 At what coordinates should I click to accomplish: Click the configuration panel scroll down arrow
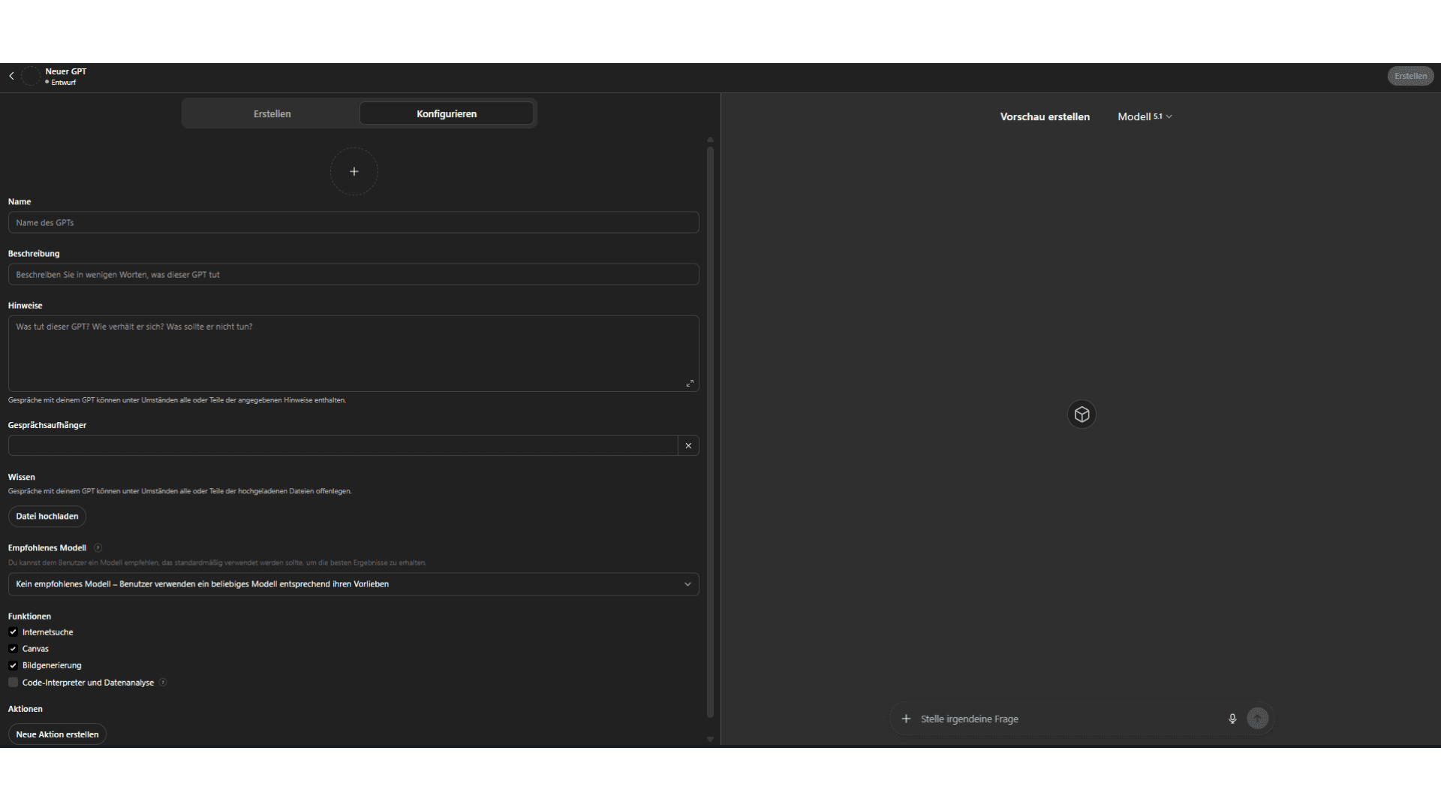(710, 740)
